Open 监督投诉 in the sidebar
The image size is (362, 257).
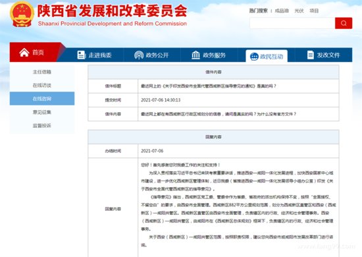[42, 125]
